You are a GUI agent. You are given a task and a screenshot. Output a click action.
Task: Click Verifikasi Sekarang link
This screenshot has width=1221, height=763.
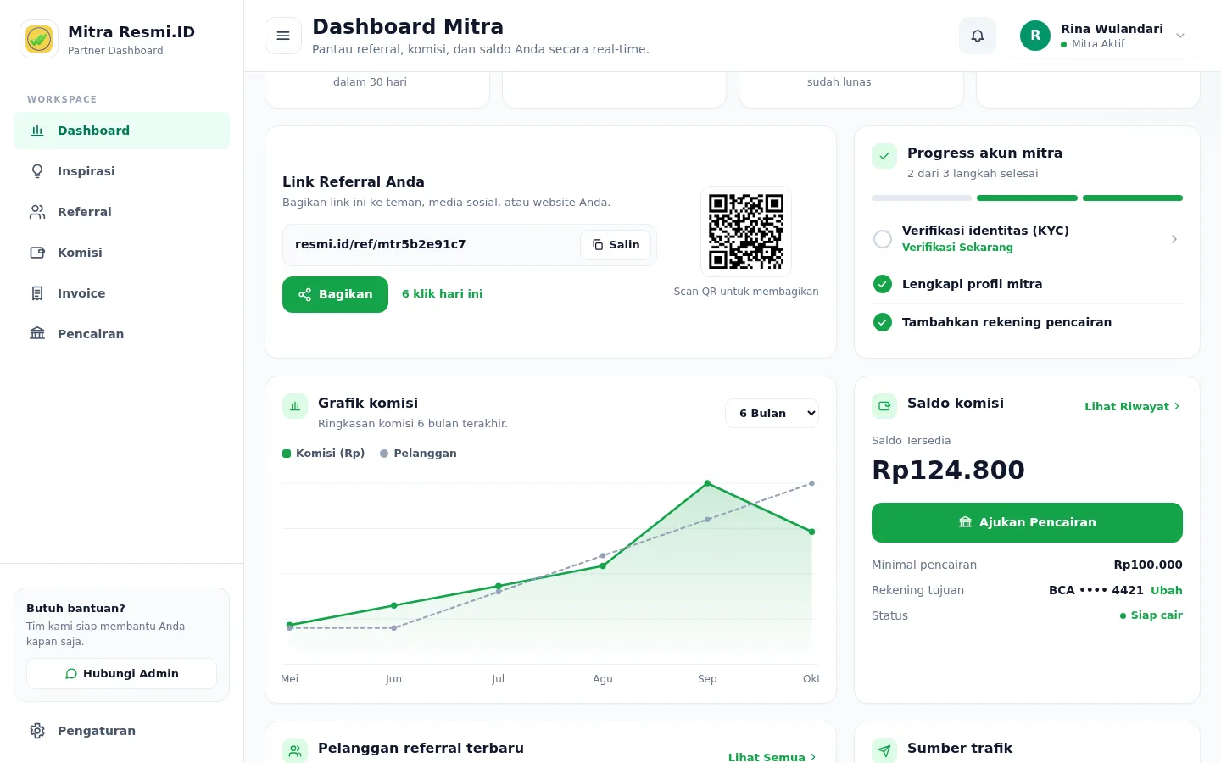[957, 248]
